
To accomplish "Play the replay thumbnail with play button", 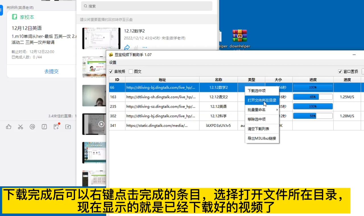I will click(x=94, y=124).
